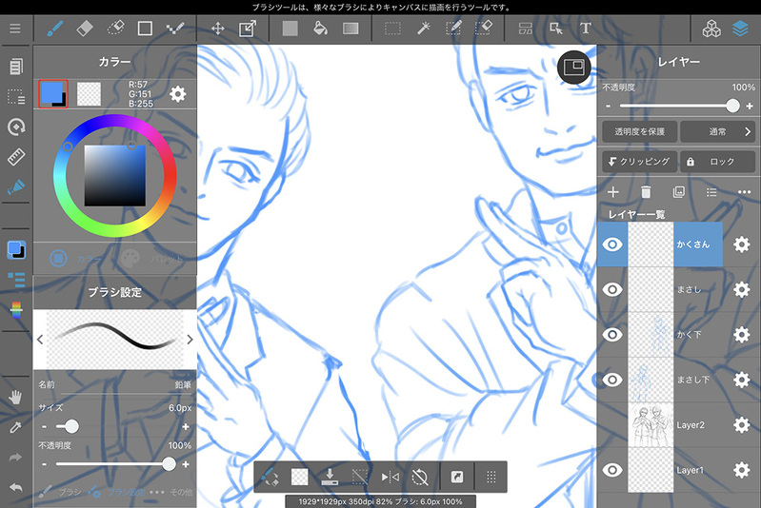Go to next brush with right arrow
The height and width of the screenshot is (508, 761).
(x=190, y=340)
